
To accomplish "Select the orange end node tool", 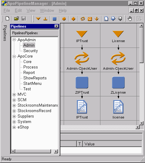I will [45, 19].
